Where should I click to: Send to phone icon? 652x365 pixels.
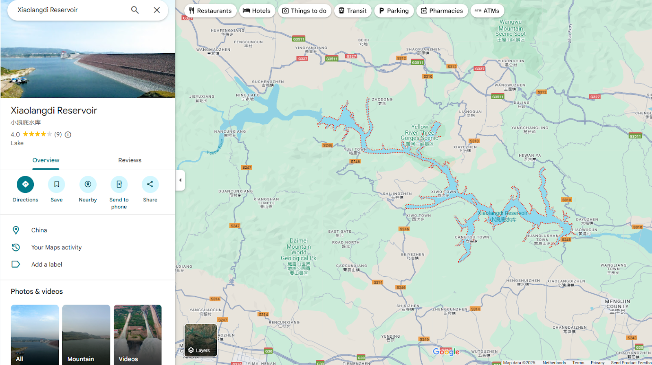tap(119, 185)
